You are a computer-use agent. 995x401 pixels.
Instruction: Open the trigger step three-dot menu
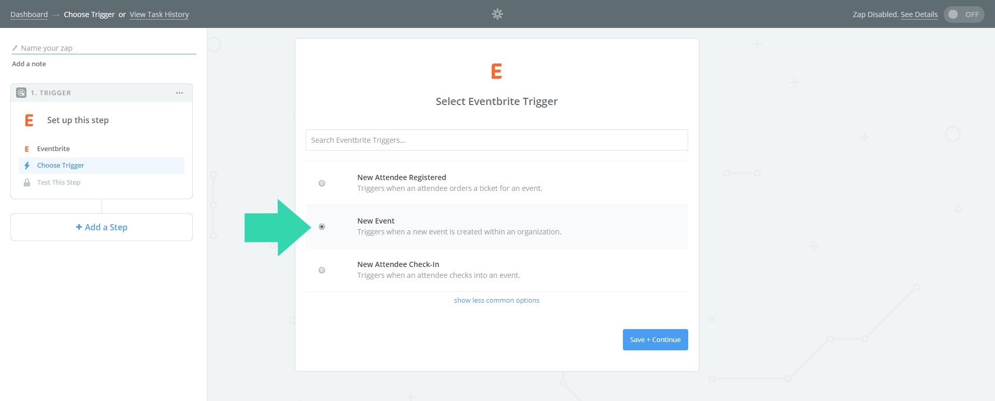click(179, 93)
